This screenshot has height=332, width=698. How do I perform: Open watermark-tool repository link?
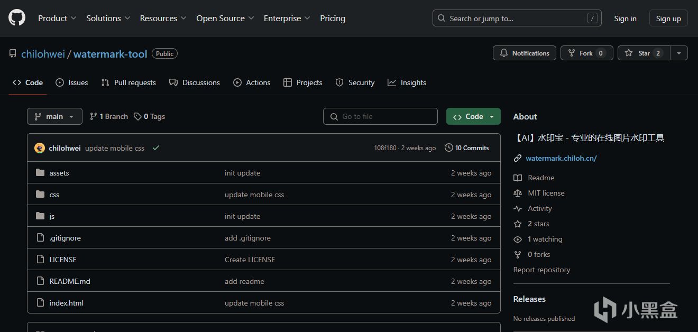110,54
